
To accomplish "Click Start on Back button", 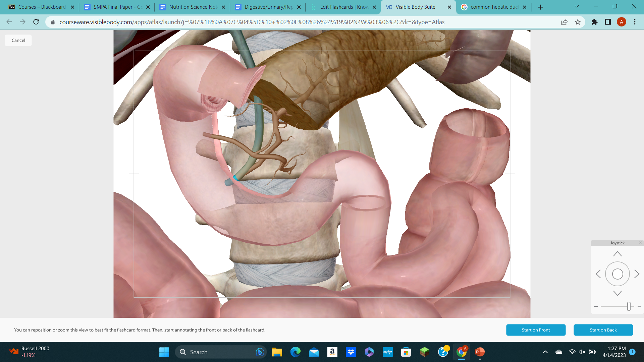I will pos(603,330).
